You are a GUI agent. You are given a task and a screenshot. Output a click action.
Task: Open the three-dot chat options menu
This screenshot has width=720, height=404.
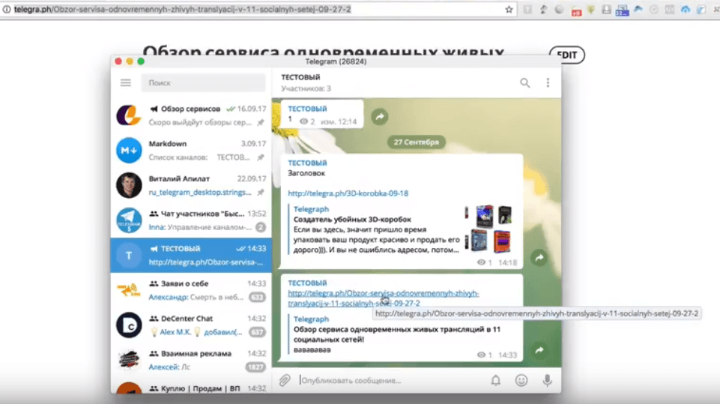tap(548, 82)
